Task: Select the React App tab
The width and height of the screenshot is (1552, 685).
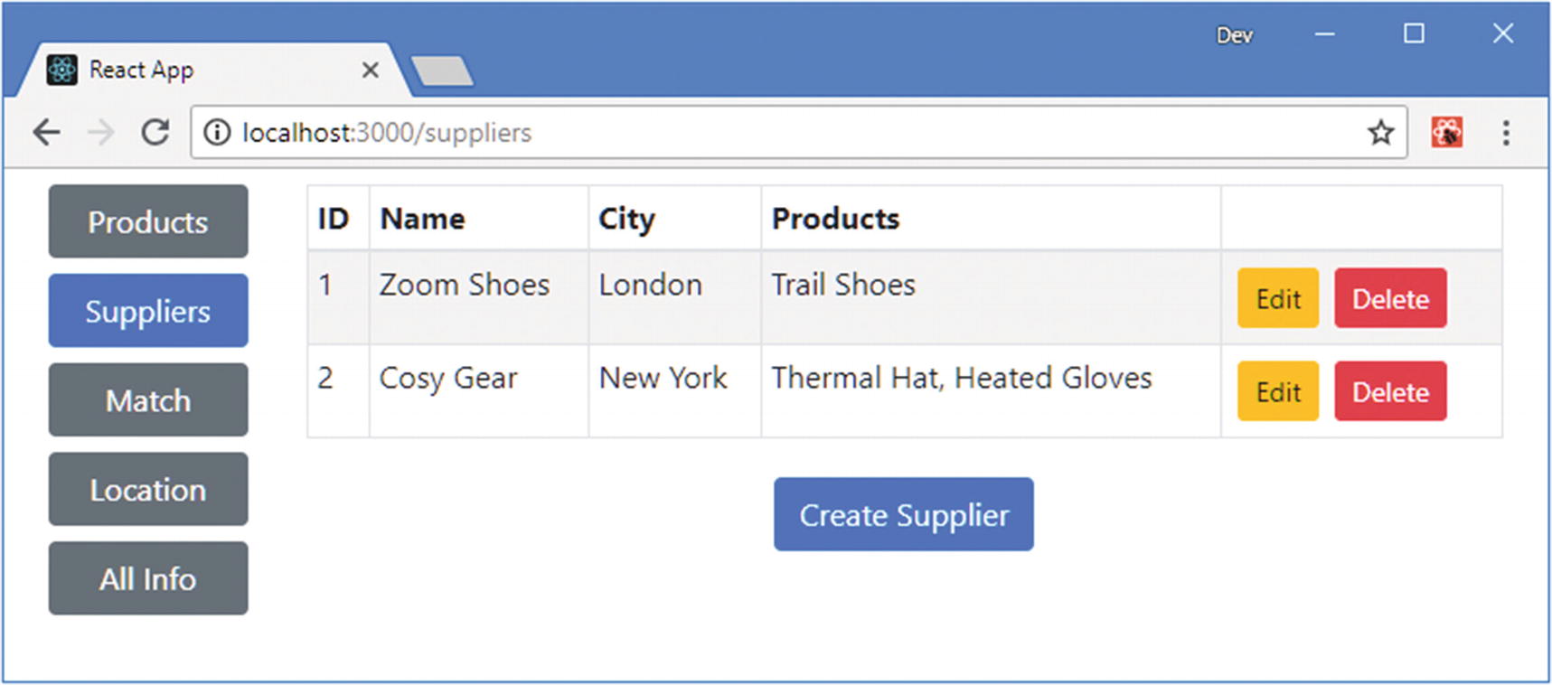Action: (x=181, y=70)
